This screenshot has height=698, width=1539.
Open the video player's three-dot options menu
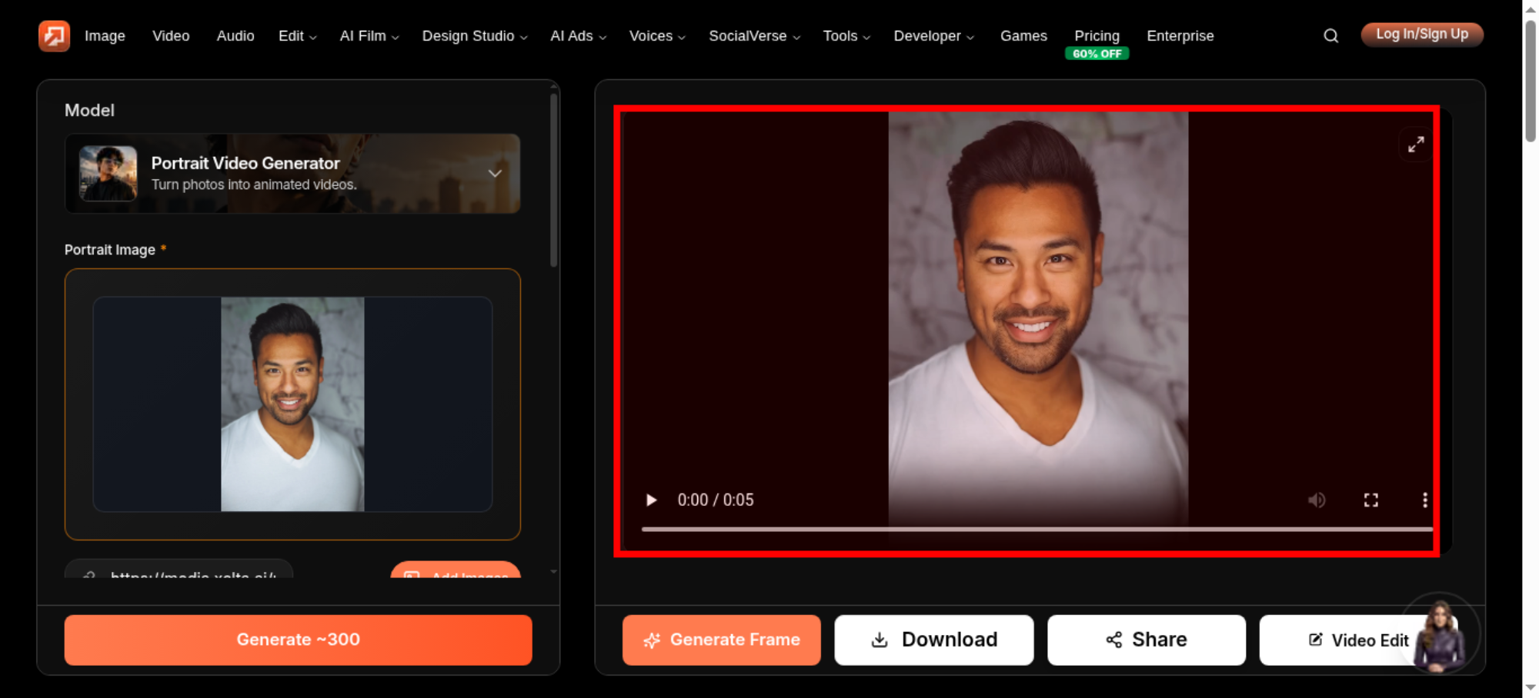click(1424, 500)
